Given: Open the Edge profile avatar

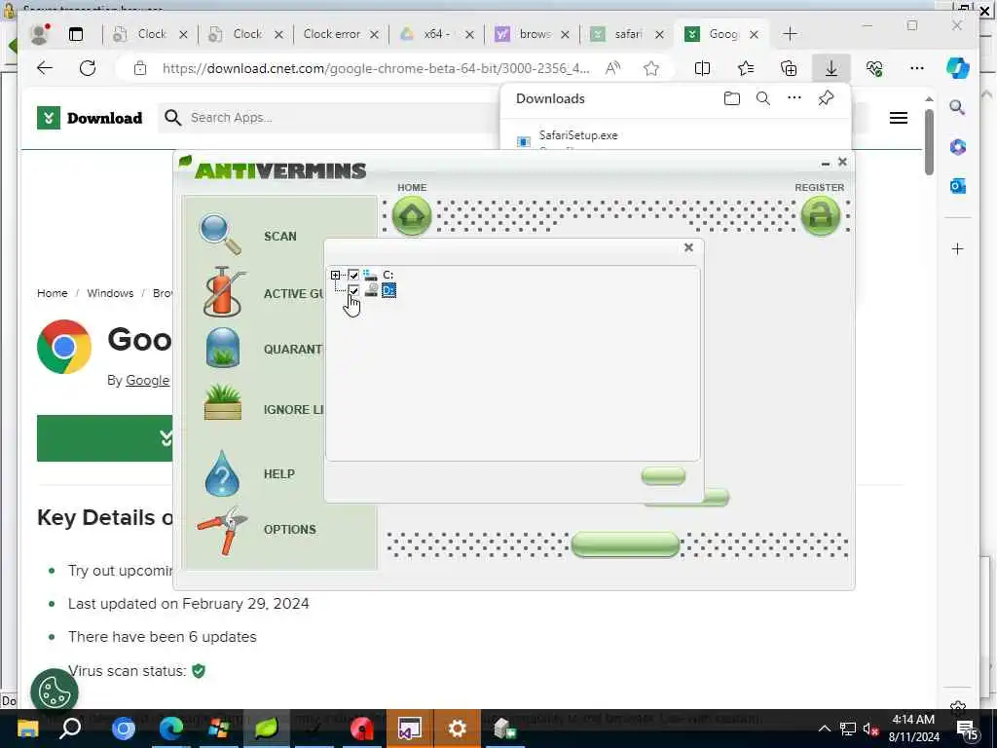Looking at the screenshot, I should (41, 34).
